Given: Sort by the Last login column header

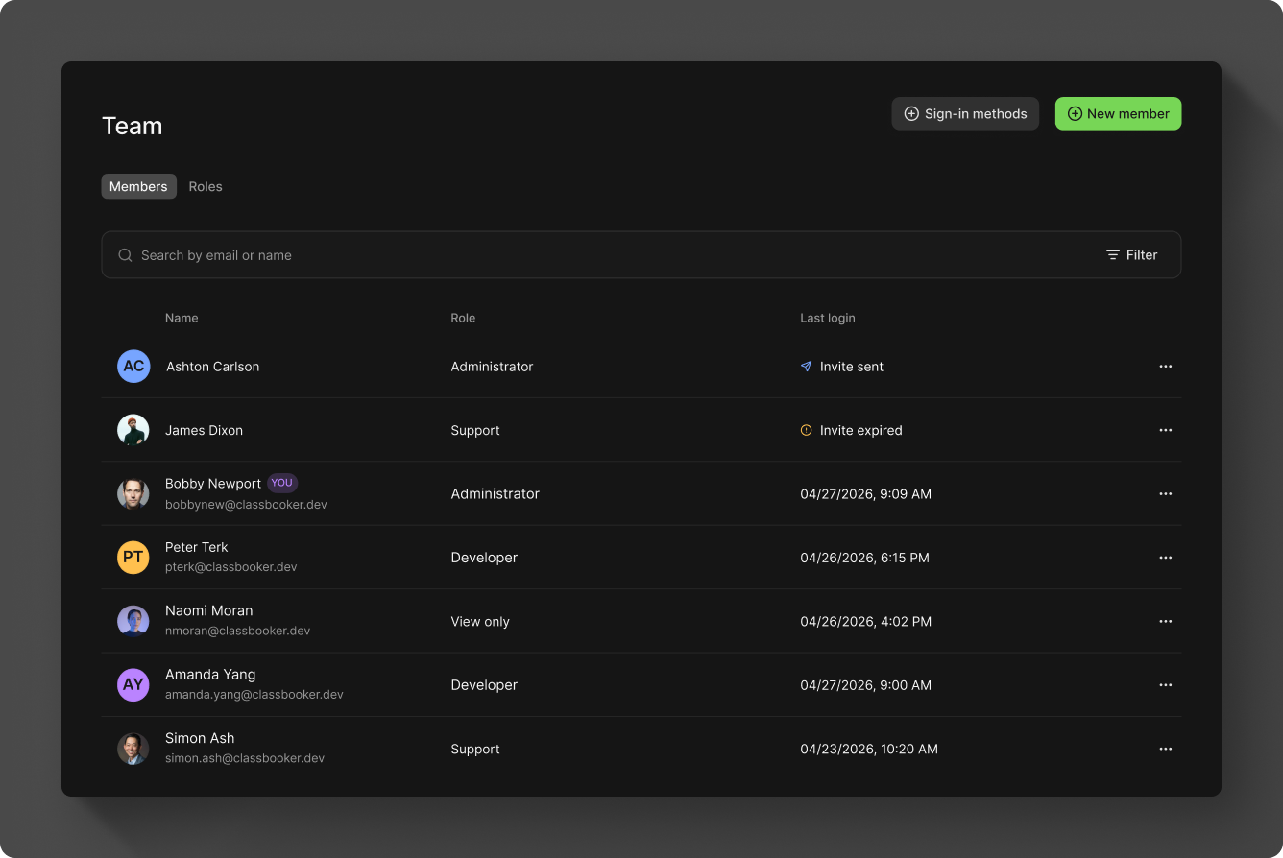Looking at the screenshot, I should pos(828,318).
